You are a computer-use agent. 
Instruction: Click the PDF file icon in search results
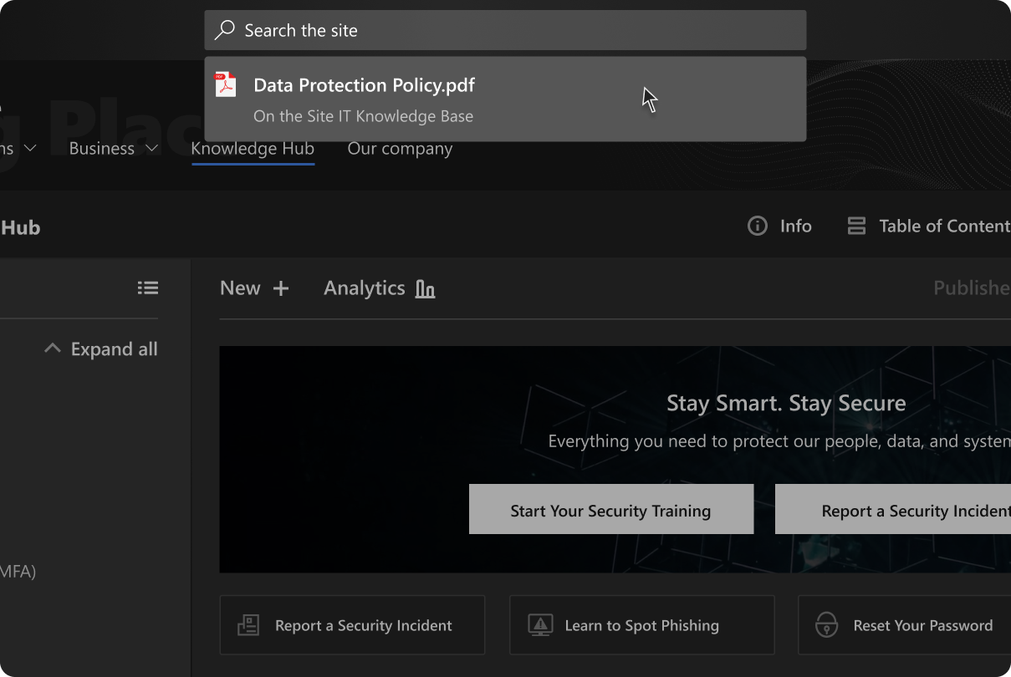tap(226, 85)
